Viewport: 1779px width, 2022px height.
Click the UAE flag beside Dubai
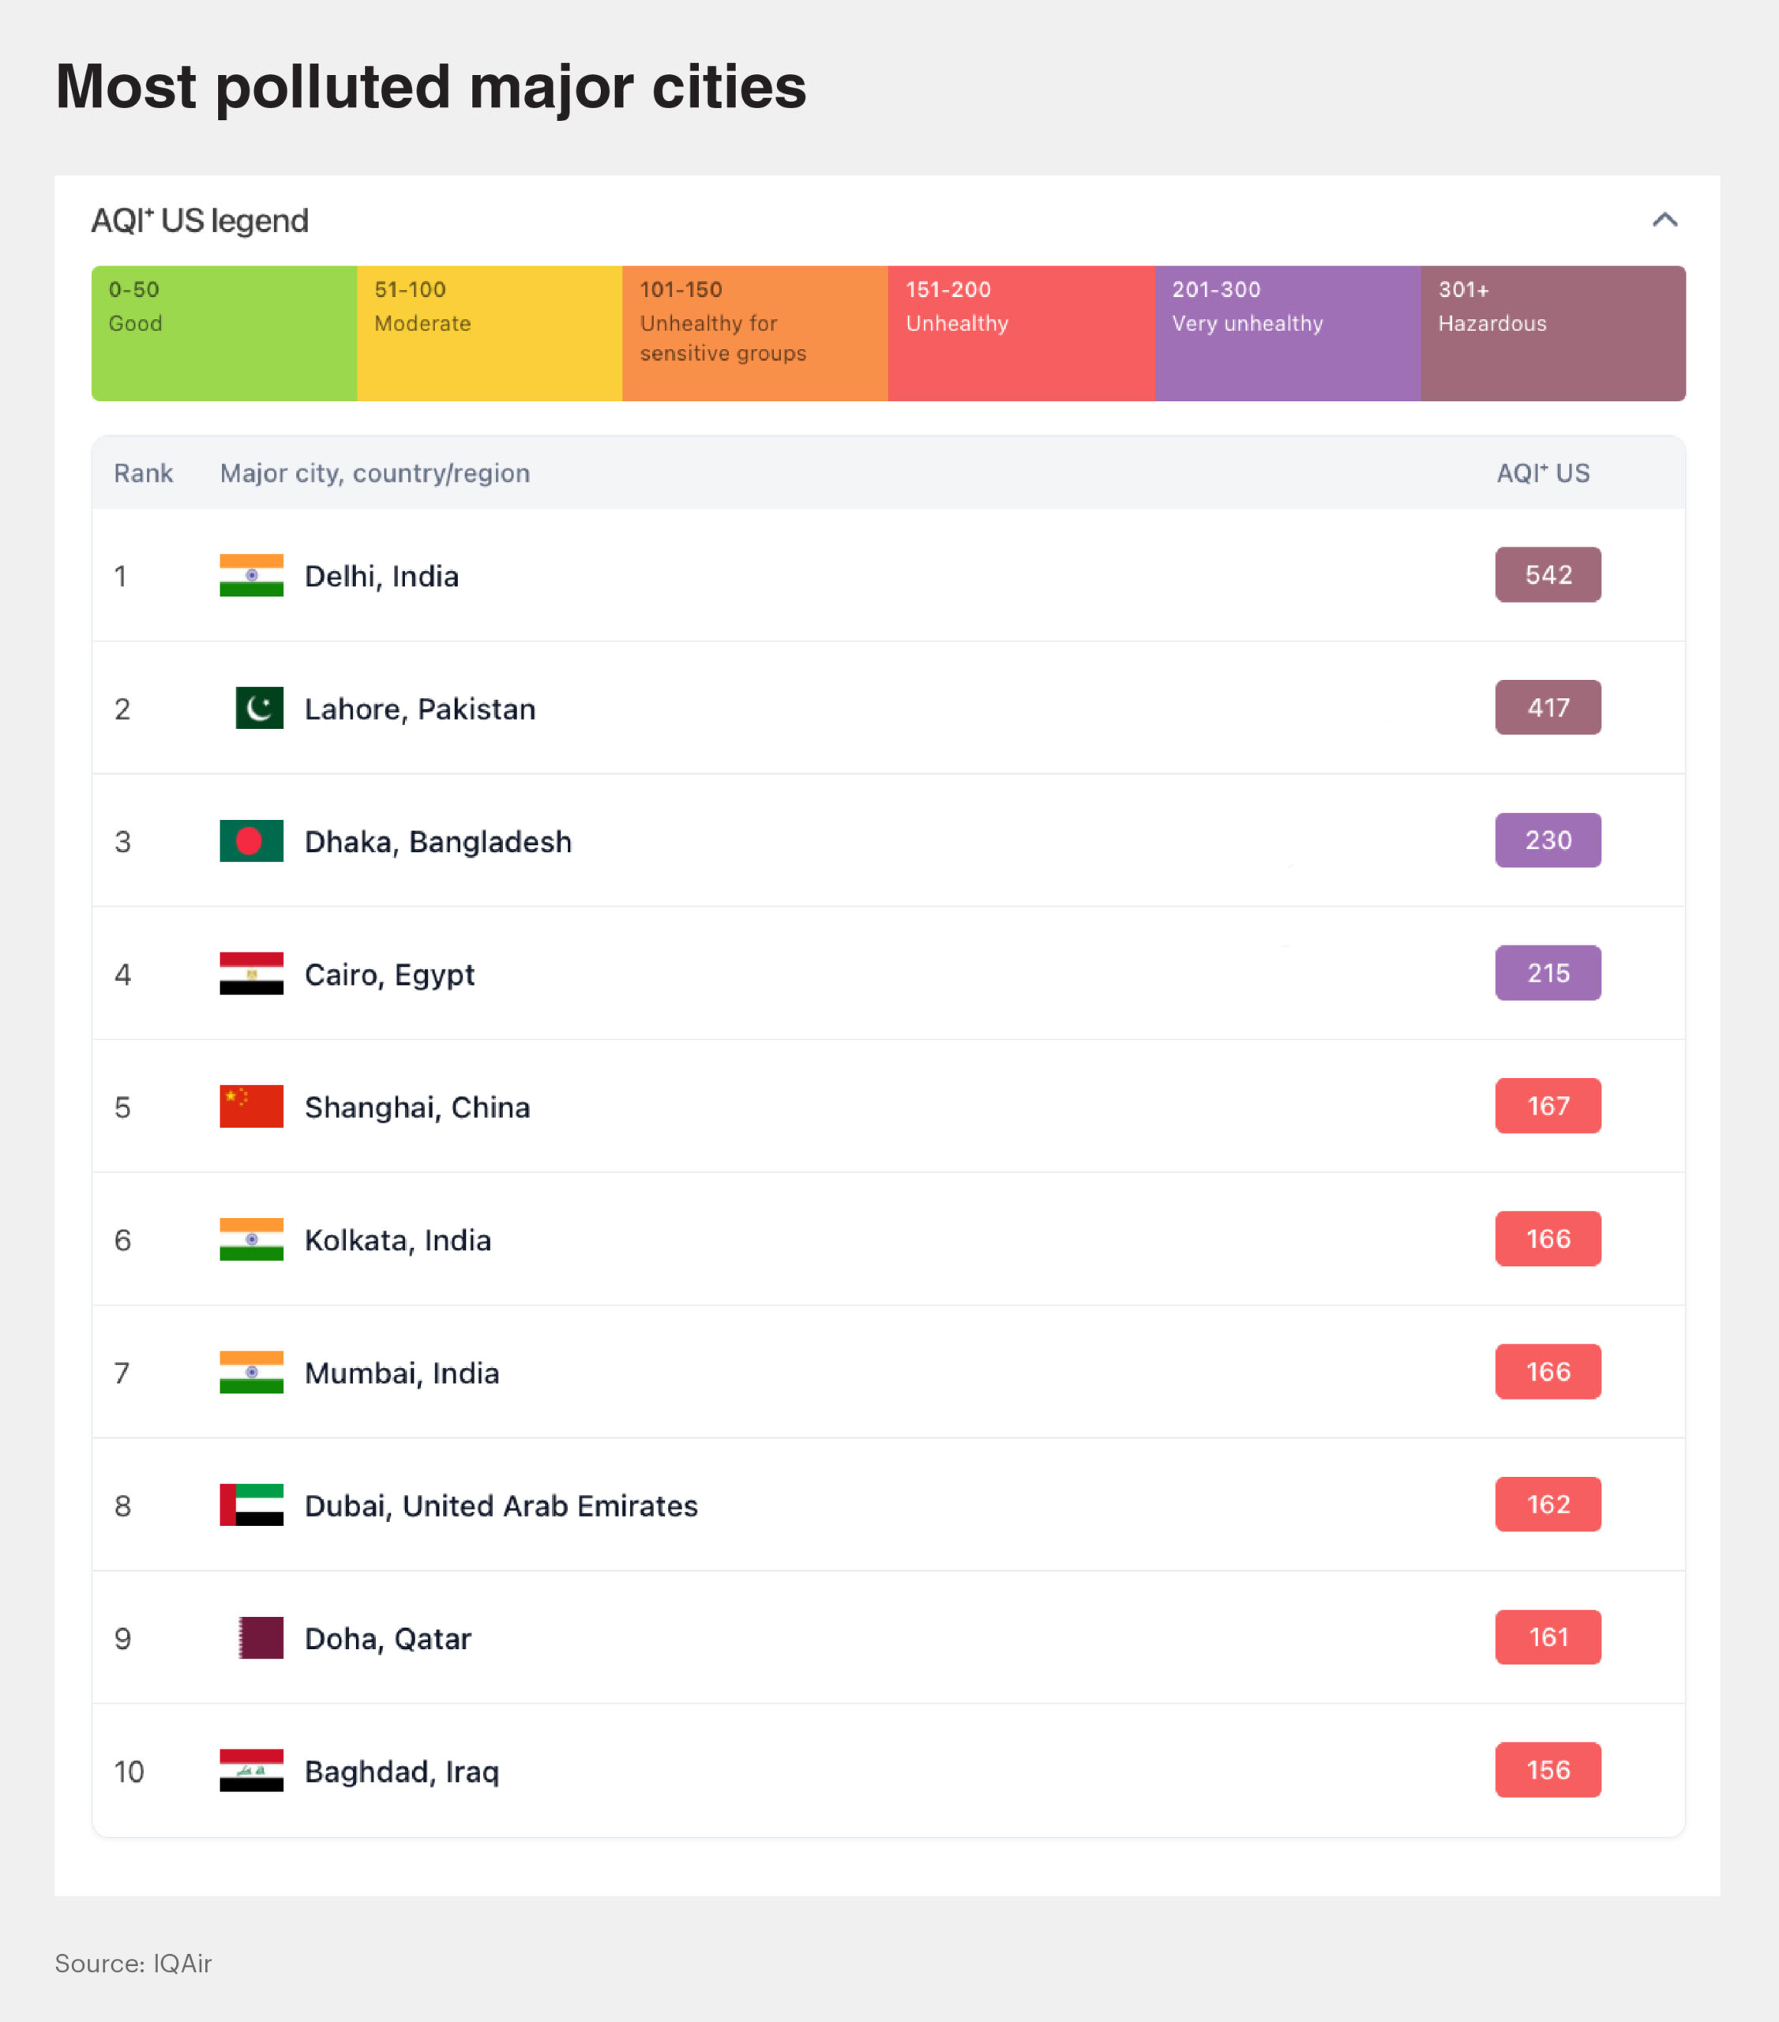click(x=251, y=1505)
